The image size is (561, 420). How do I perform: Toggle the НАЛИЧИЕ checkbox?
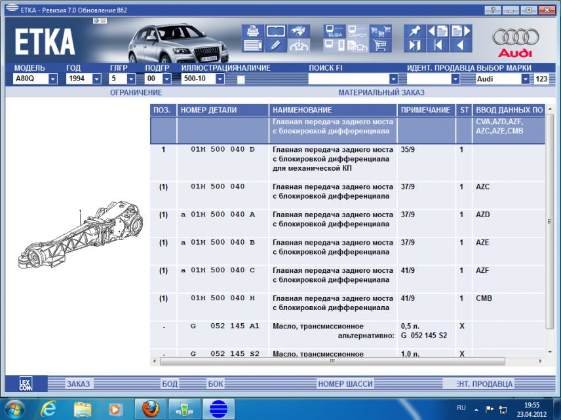tap(241, 80)
